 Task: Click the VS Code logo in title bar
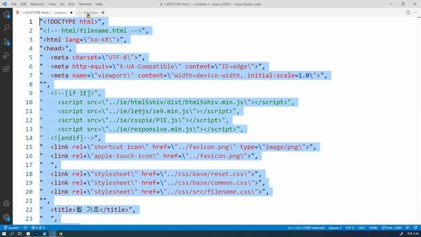(5, 4)
